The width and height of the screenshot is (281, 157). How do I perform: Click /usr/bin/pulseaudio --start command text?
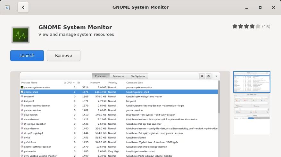140,152
